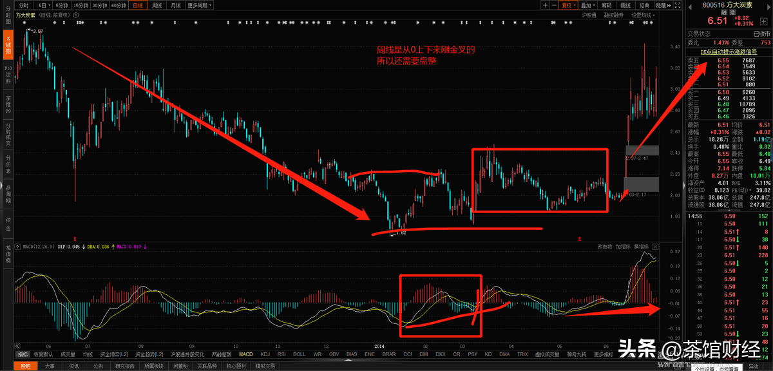Open 资讯 bottom tab

(x=74, y=366)
